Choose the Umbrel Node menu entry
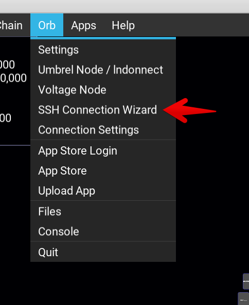The width and height of the screenshot is (249, 305). (103, 70)
